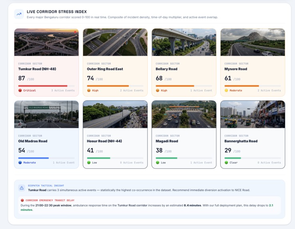Click the orange stress bar on Outer Ring Road East

[108, 86]
